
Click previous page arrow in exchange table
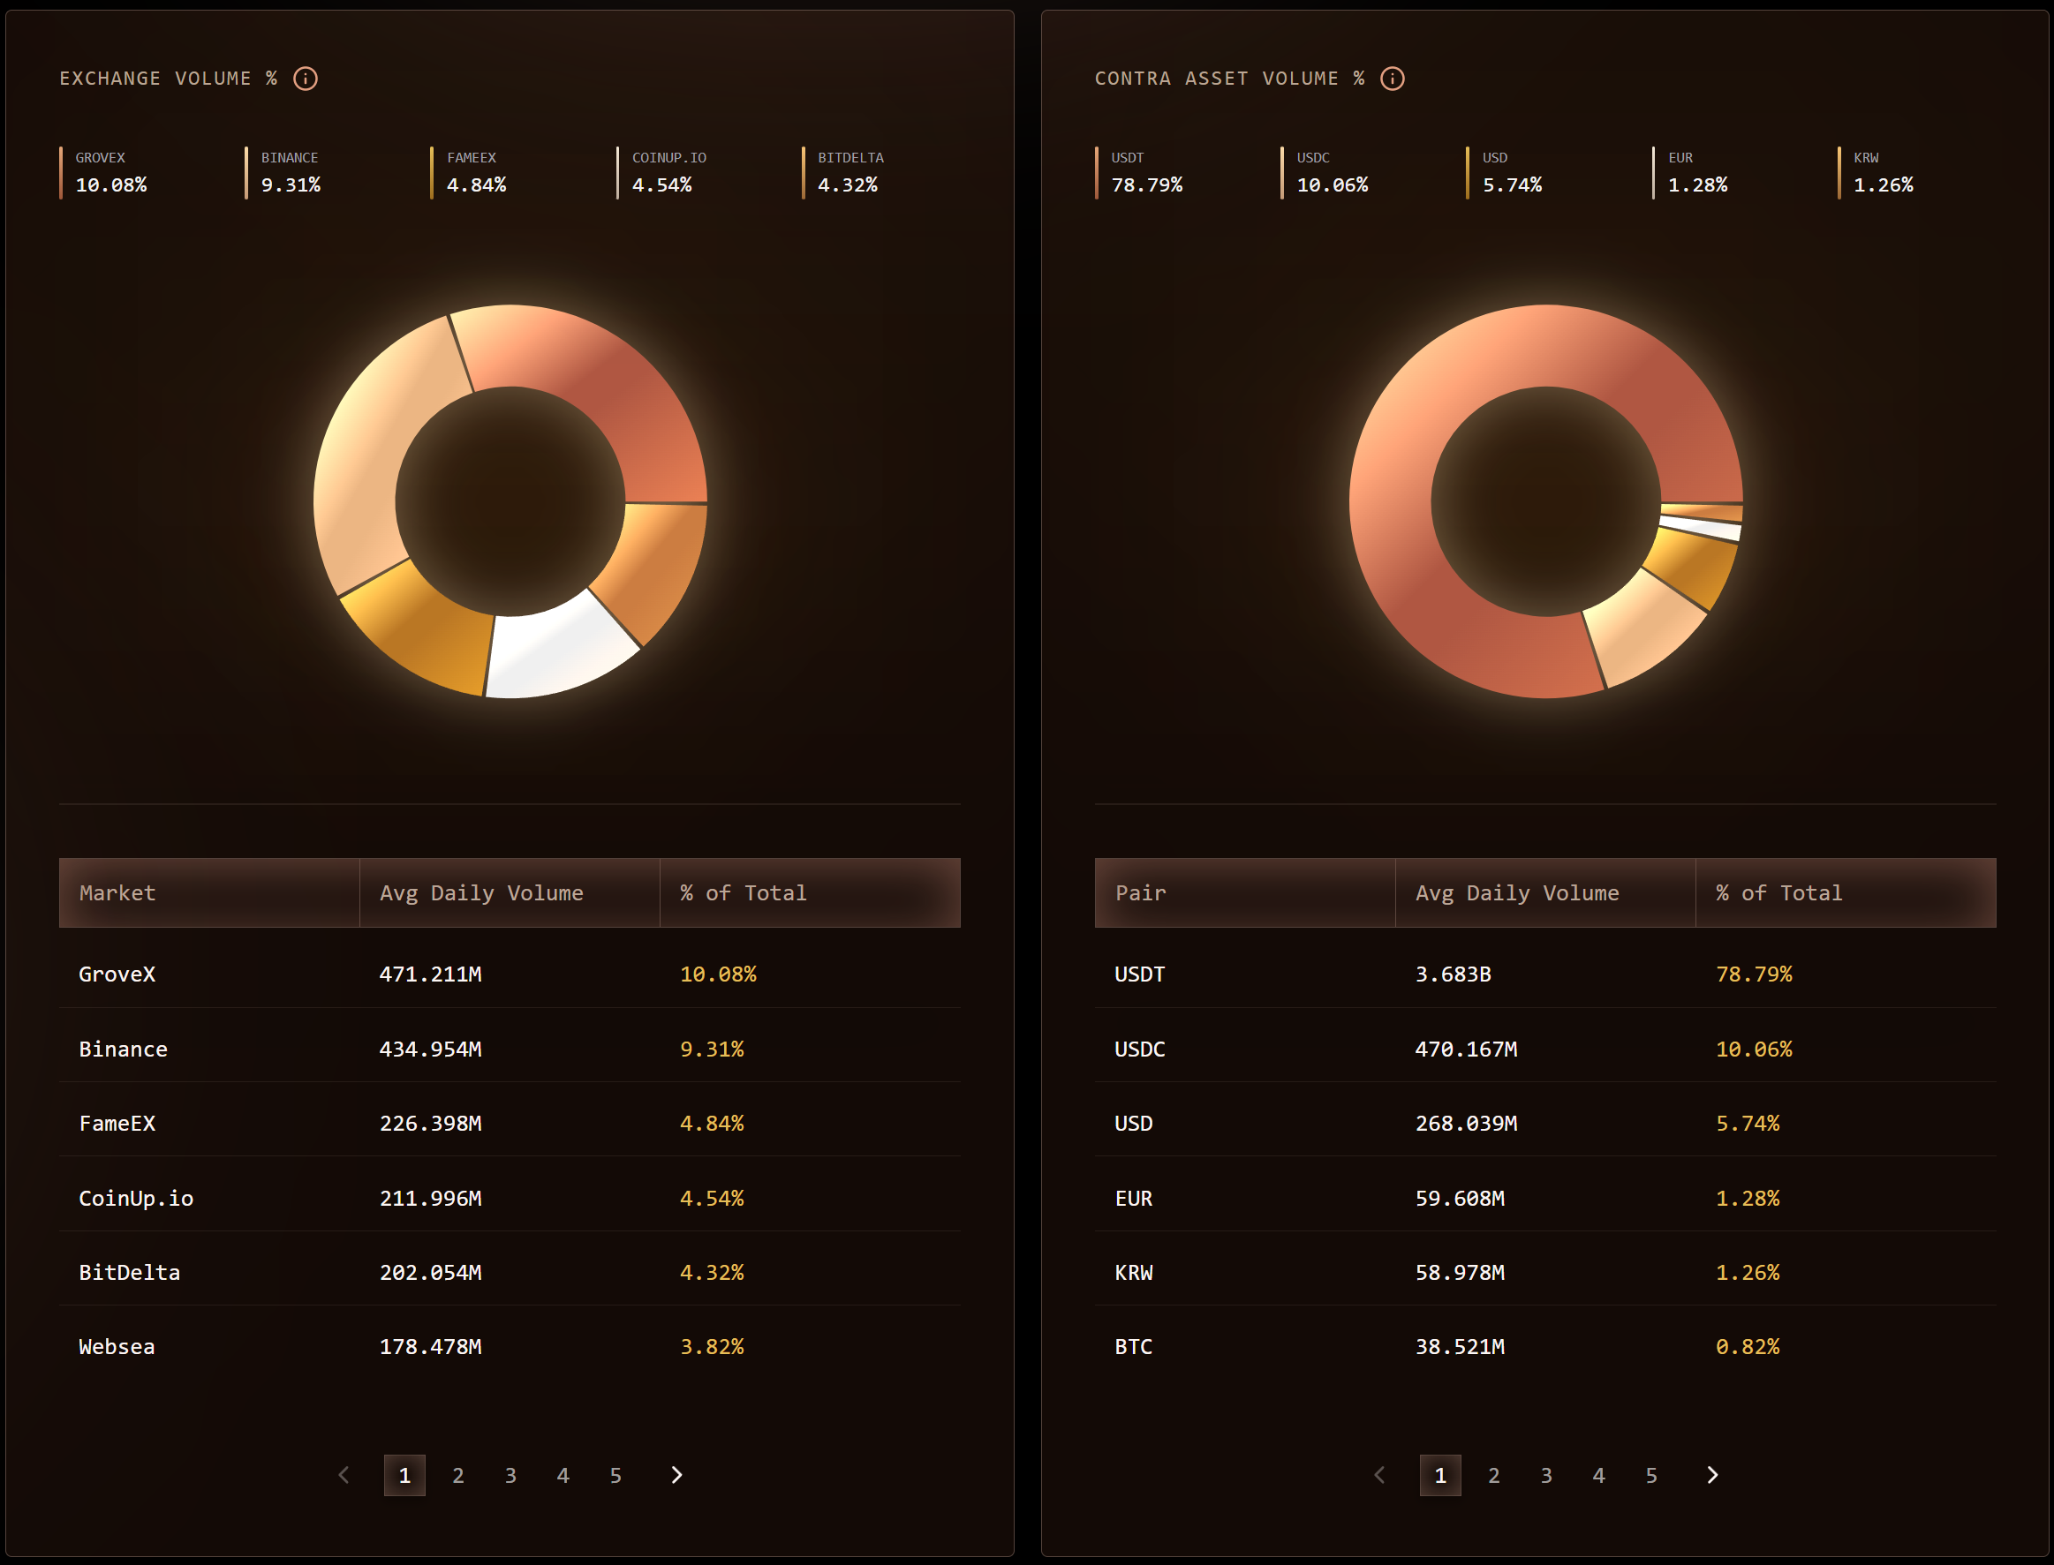point(344,1475)
